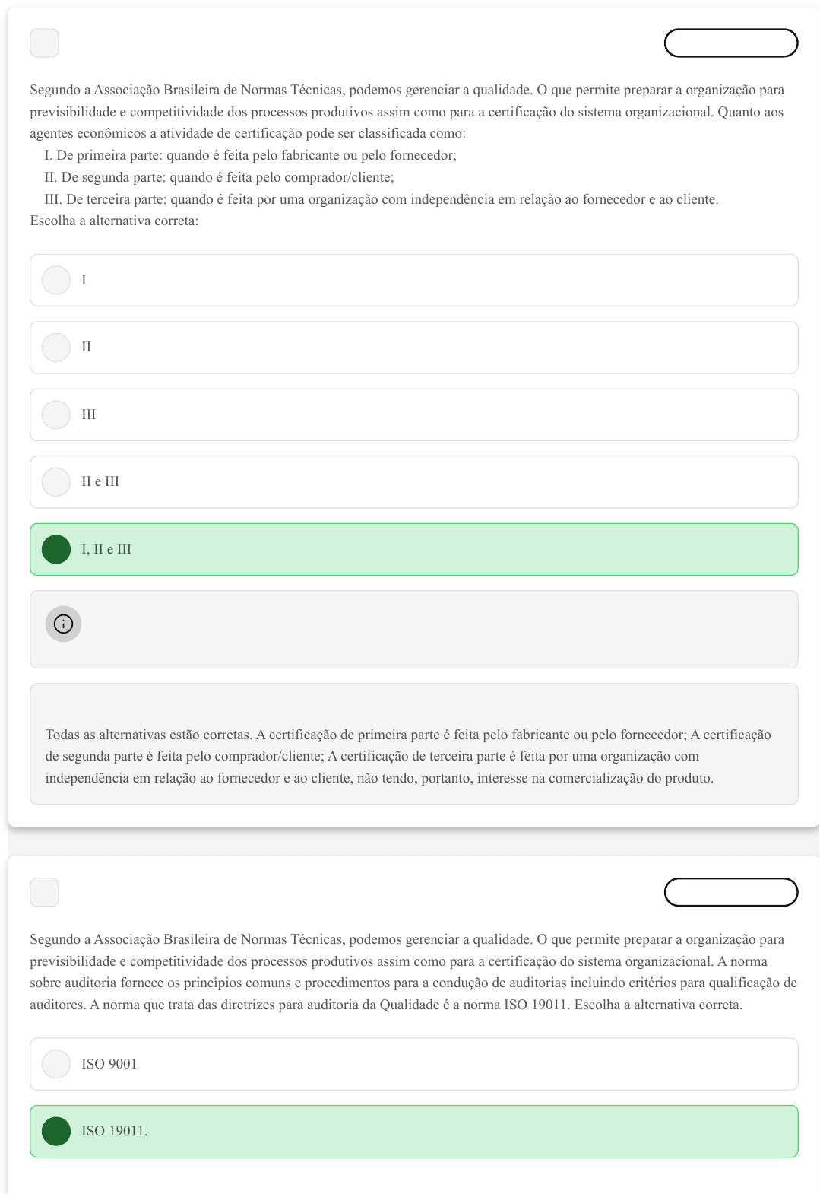Click statement "De primeira parte" in question text
The height and width of the screenshot is (1194, 820).
251,155
